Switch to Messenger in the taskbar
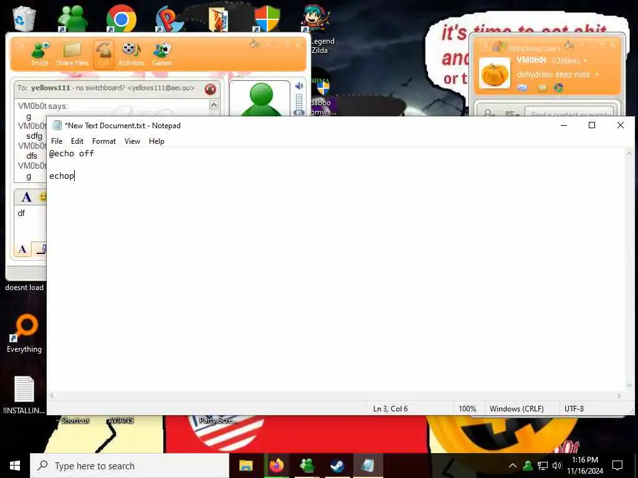 coord(307,466)
